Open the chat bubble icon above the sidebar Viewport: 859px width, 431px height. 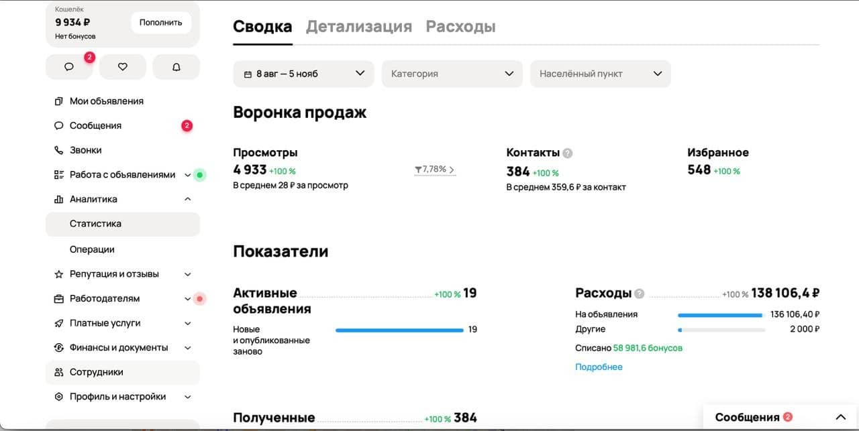[x=69, y=66]
